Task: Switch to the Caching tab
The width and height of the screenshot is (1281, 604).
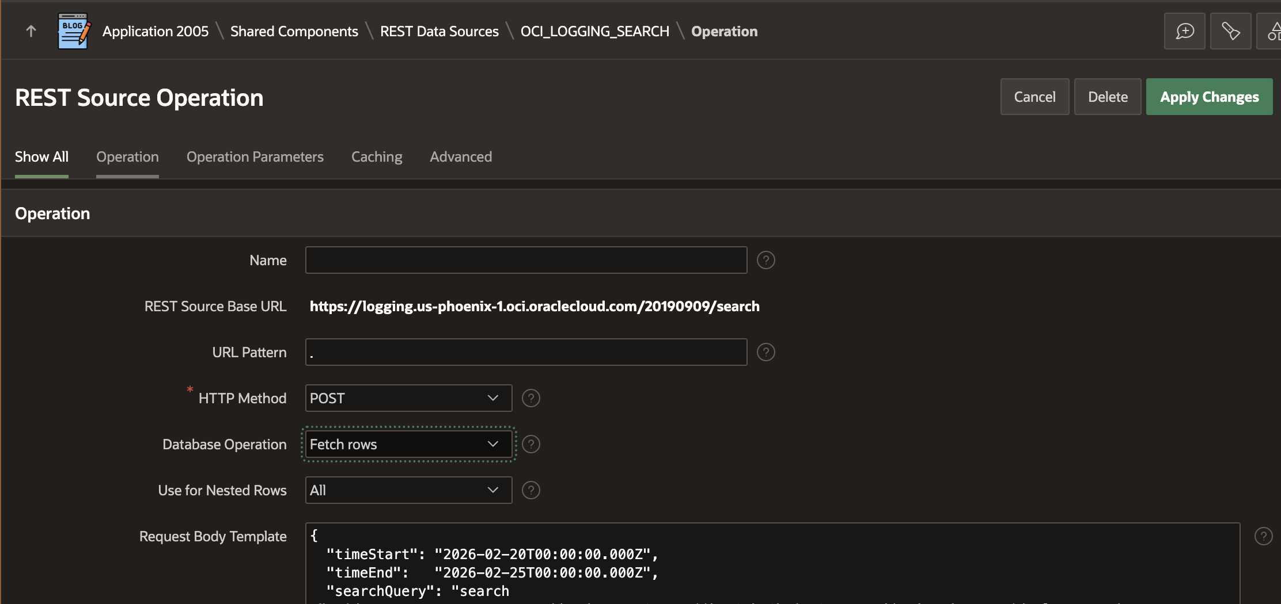Action: coord(376,156)
